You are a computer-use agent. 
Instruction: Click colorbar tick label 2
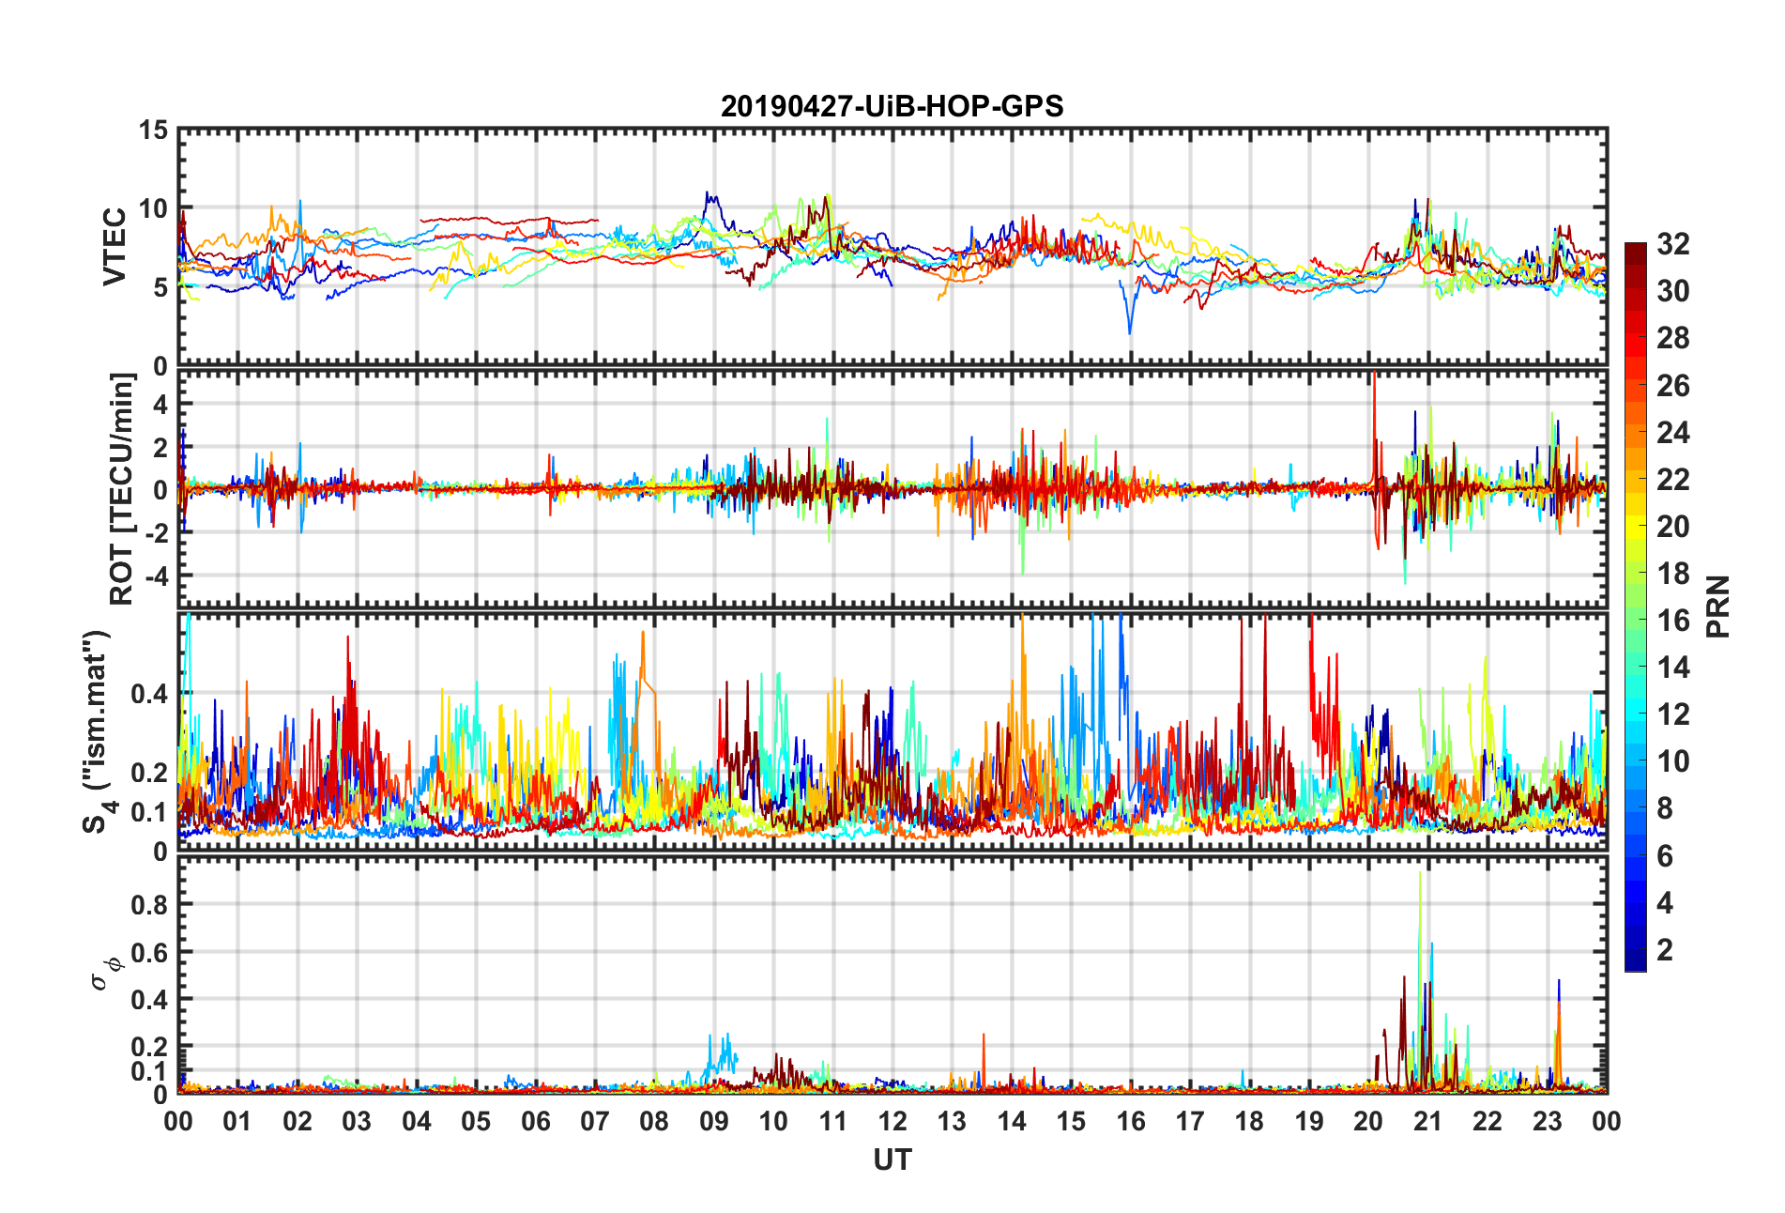coord(1664,949)
